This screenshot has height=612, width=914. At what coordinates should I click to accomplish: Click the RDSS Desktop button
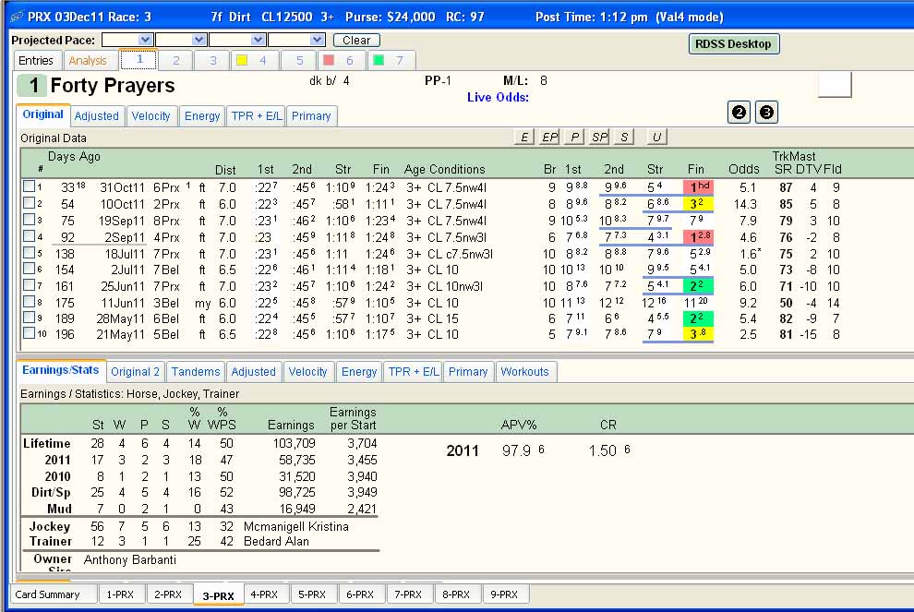tap(734, 43)
